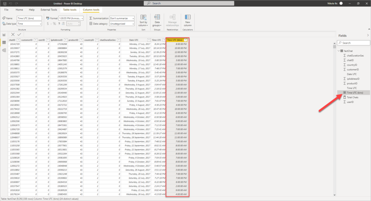
Task: Cancel the formula with X icon
Action: click(13, 34)
